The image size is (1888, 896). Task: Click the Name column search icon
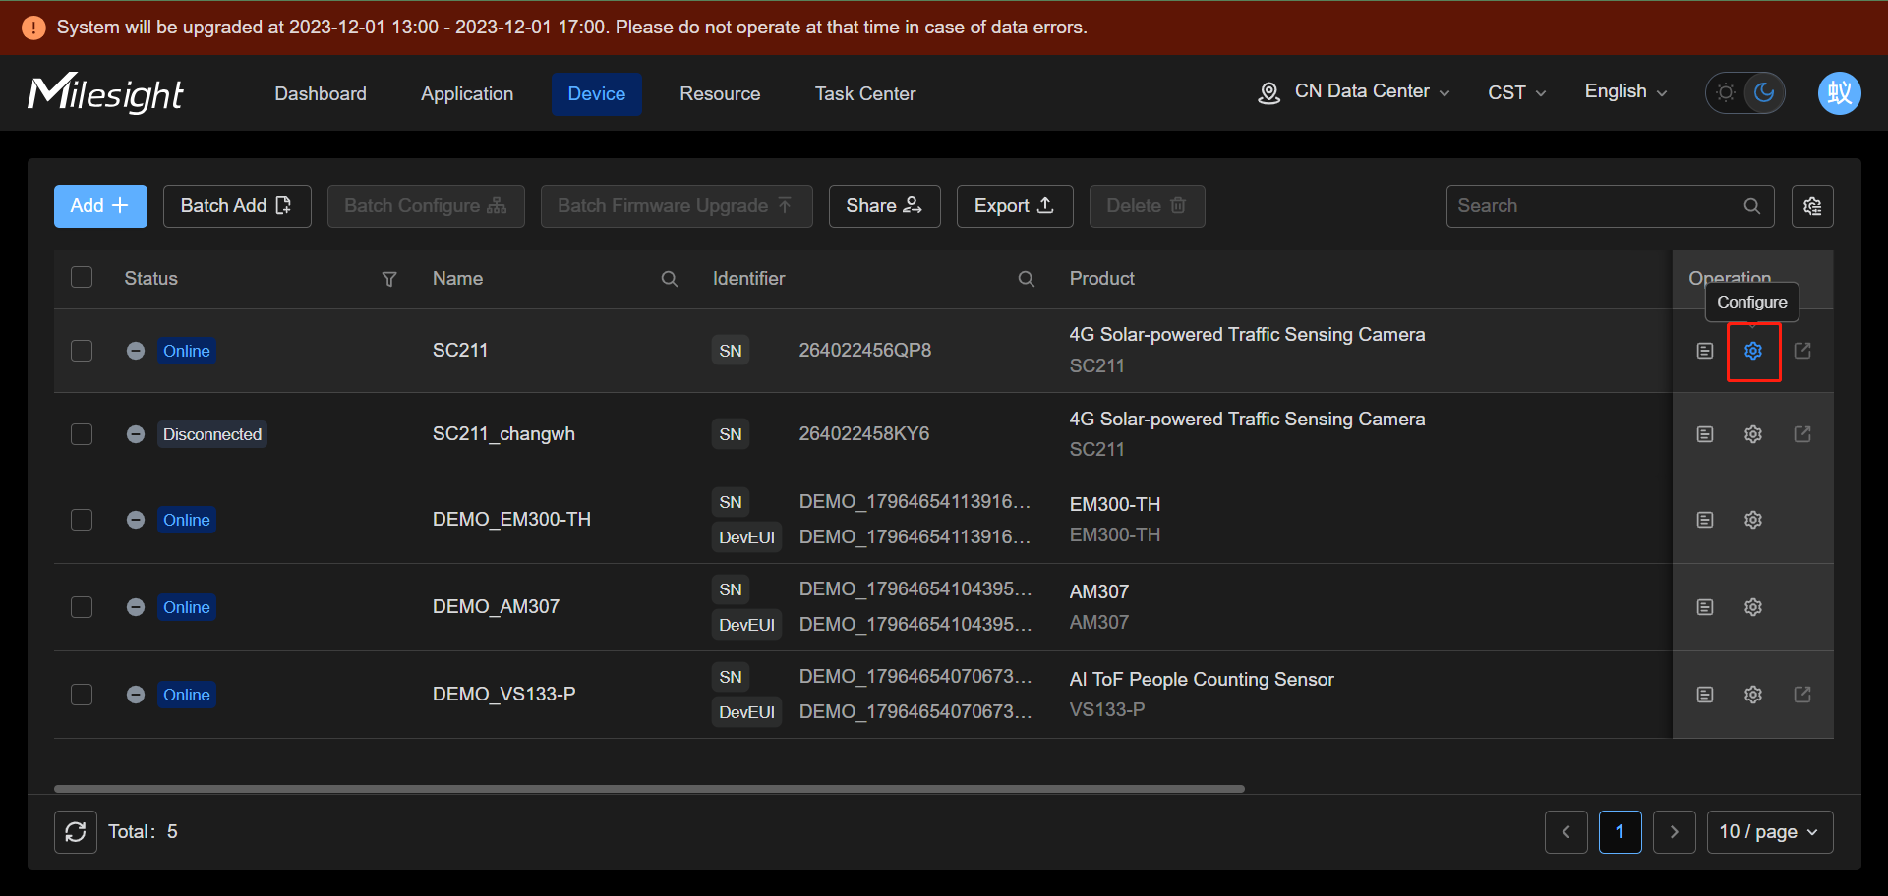670,279
